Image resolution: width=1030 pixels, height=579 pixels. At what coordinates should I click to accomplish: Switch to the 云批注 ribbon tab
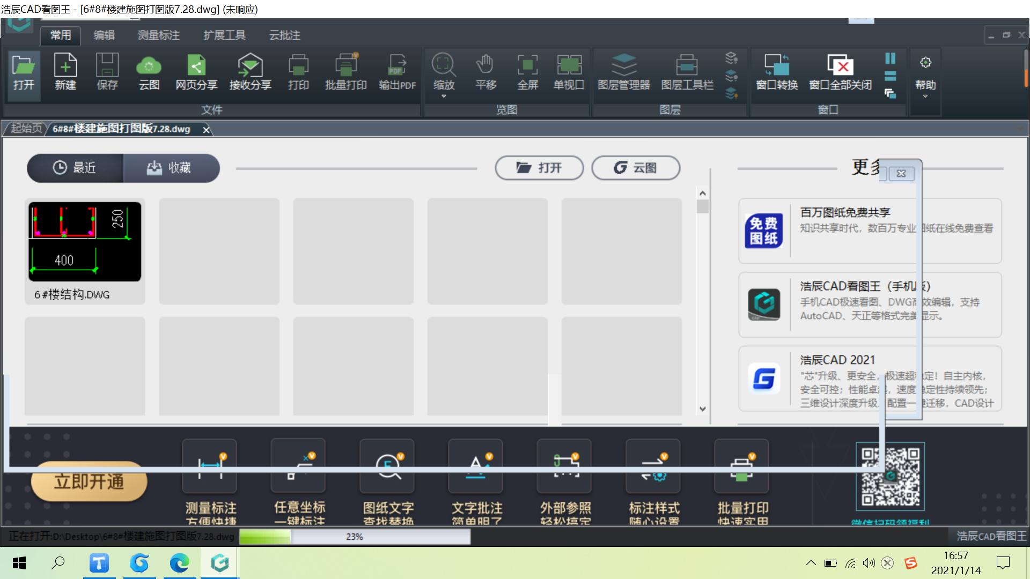tap(285, 35)
